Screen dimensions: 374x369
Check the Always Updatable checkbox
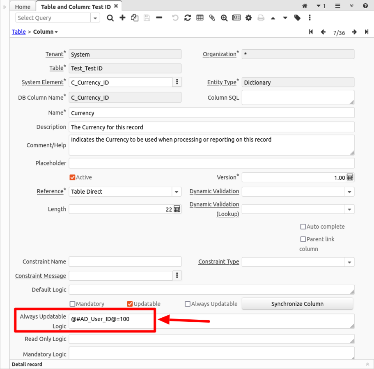click(188, 304)
